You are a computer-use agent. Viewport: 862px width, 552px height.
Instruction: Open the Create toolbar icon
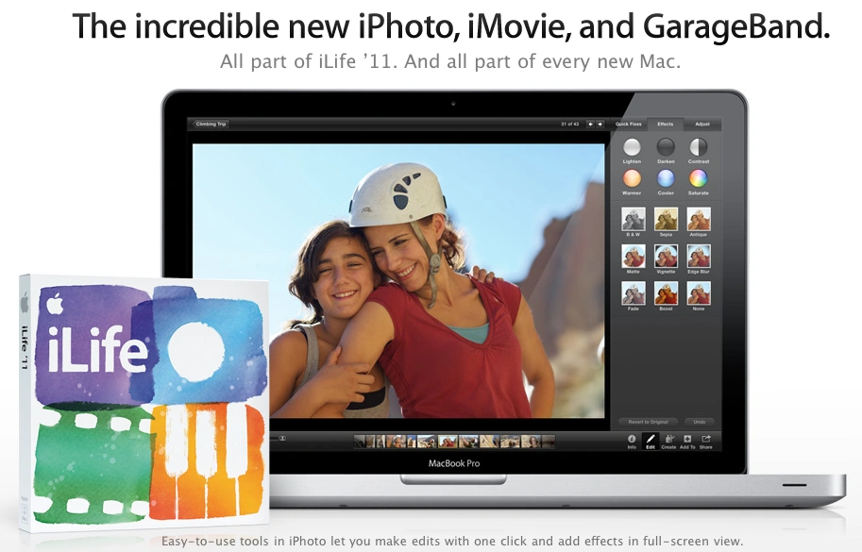coord(668,441)
